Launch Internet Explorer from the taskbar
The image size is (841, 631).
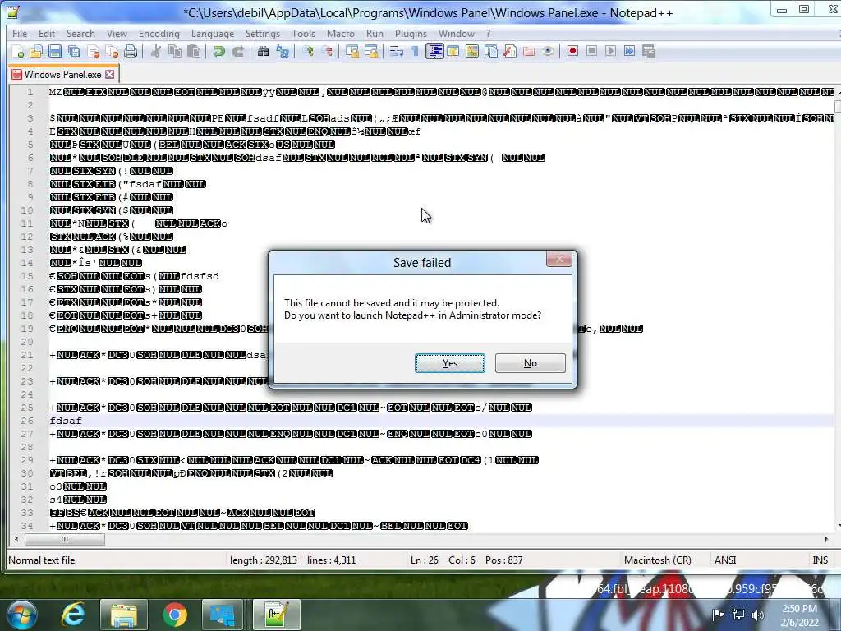73,615
